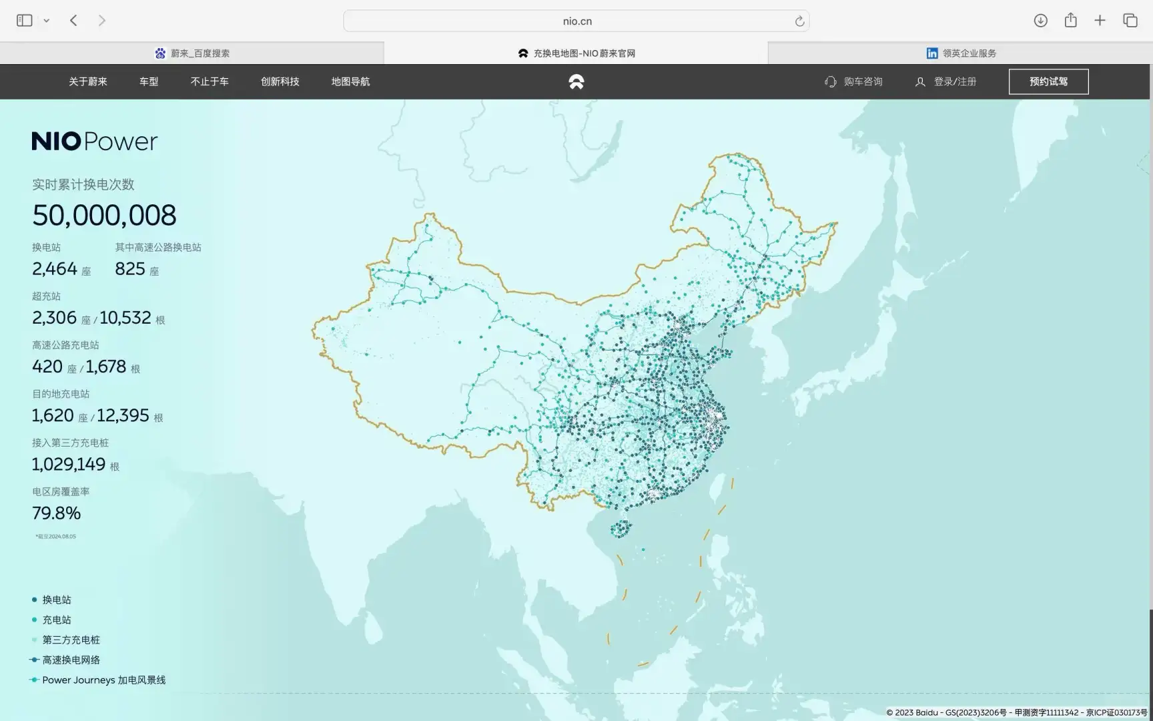Go forward with the forward arrow
Screen dimensions: 1153x721
[x=102, y=21]
